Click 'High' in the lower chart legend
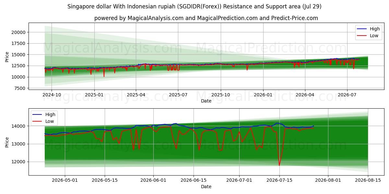Viewport: 389px width, 194px height. 50,114
